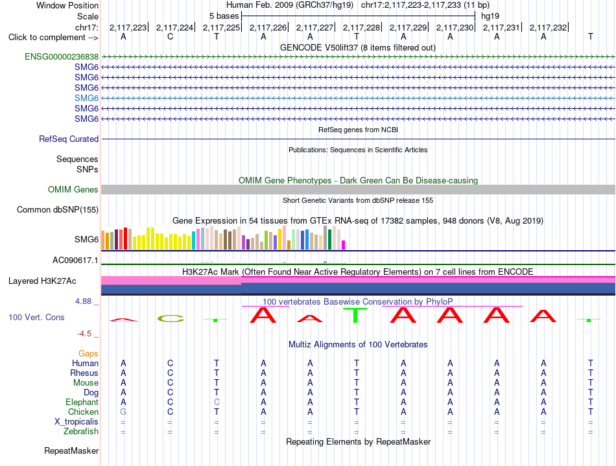Click the X_tropicalis species label
This screenshot has width=616, height=466.
[x=77, y=422]
